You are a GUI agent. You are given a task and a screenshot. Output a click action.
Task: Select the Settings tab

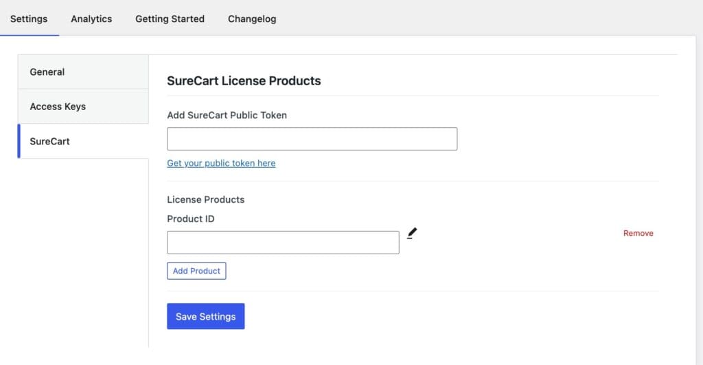pos(29,19)
